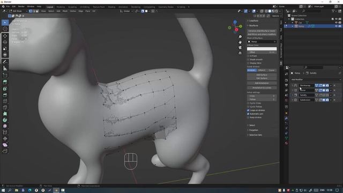Hide the Retop object in outliner
This screenshot has width=343, height=193.
(x=336, y=26)
